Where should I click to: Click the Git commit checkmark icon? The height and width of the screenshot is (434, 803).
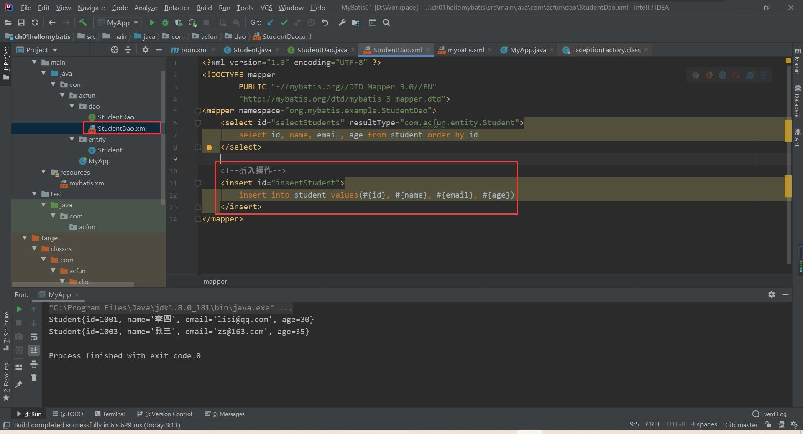pos(284,23)
